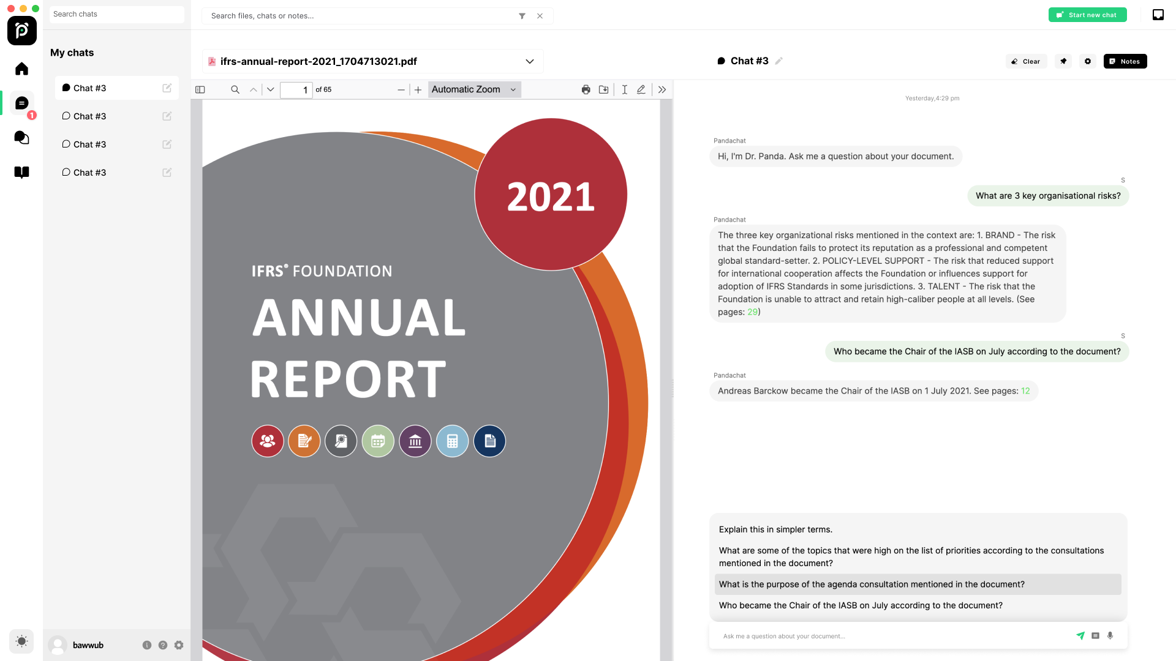Screen dimensions: 1176x661
Task: Click the bawwub user avatar
Action: tap(58, 645)
